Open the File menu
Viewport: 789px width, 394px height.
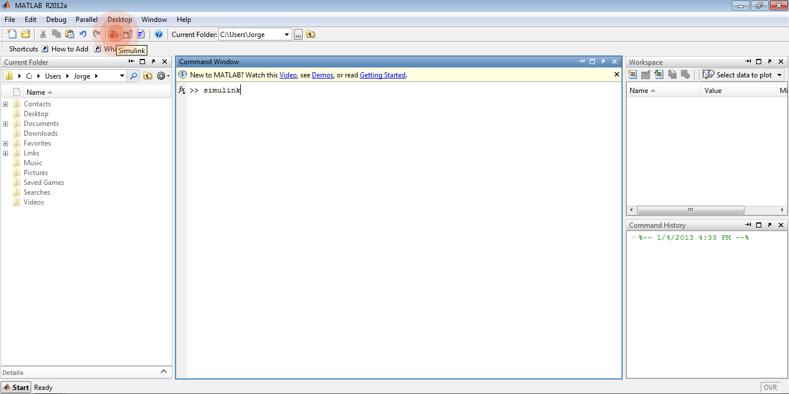point(10,20)
